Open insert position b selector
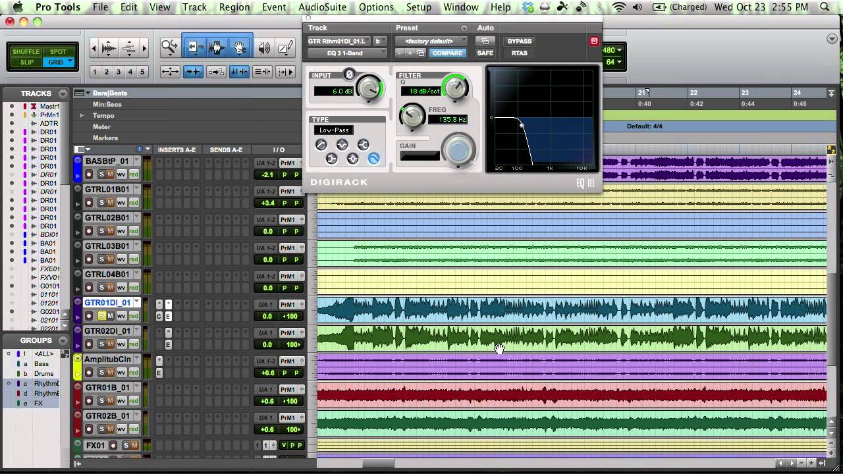This screenshot has height=474, width=843. [379, 41]
